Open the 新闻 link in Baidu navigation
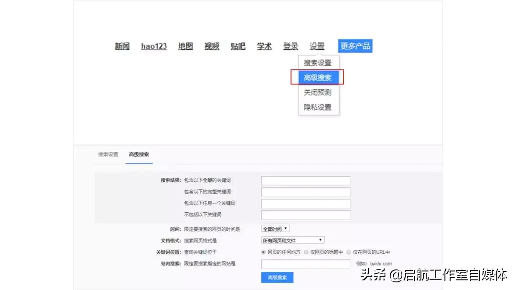The image size is (516, 290). click(121, 46)
